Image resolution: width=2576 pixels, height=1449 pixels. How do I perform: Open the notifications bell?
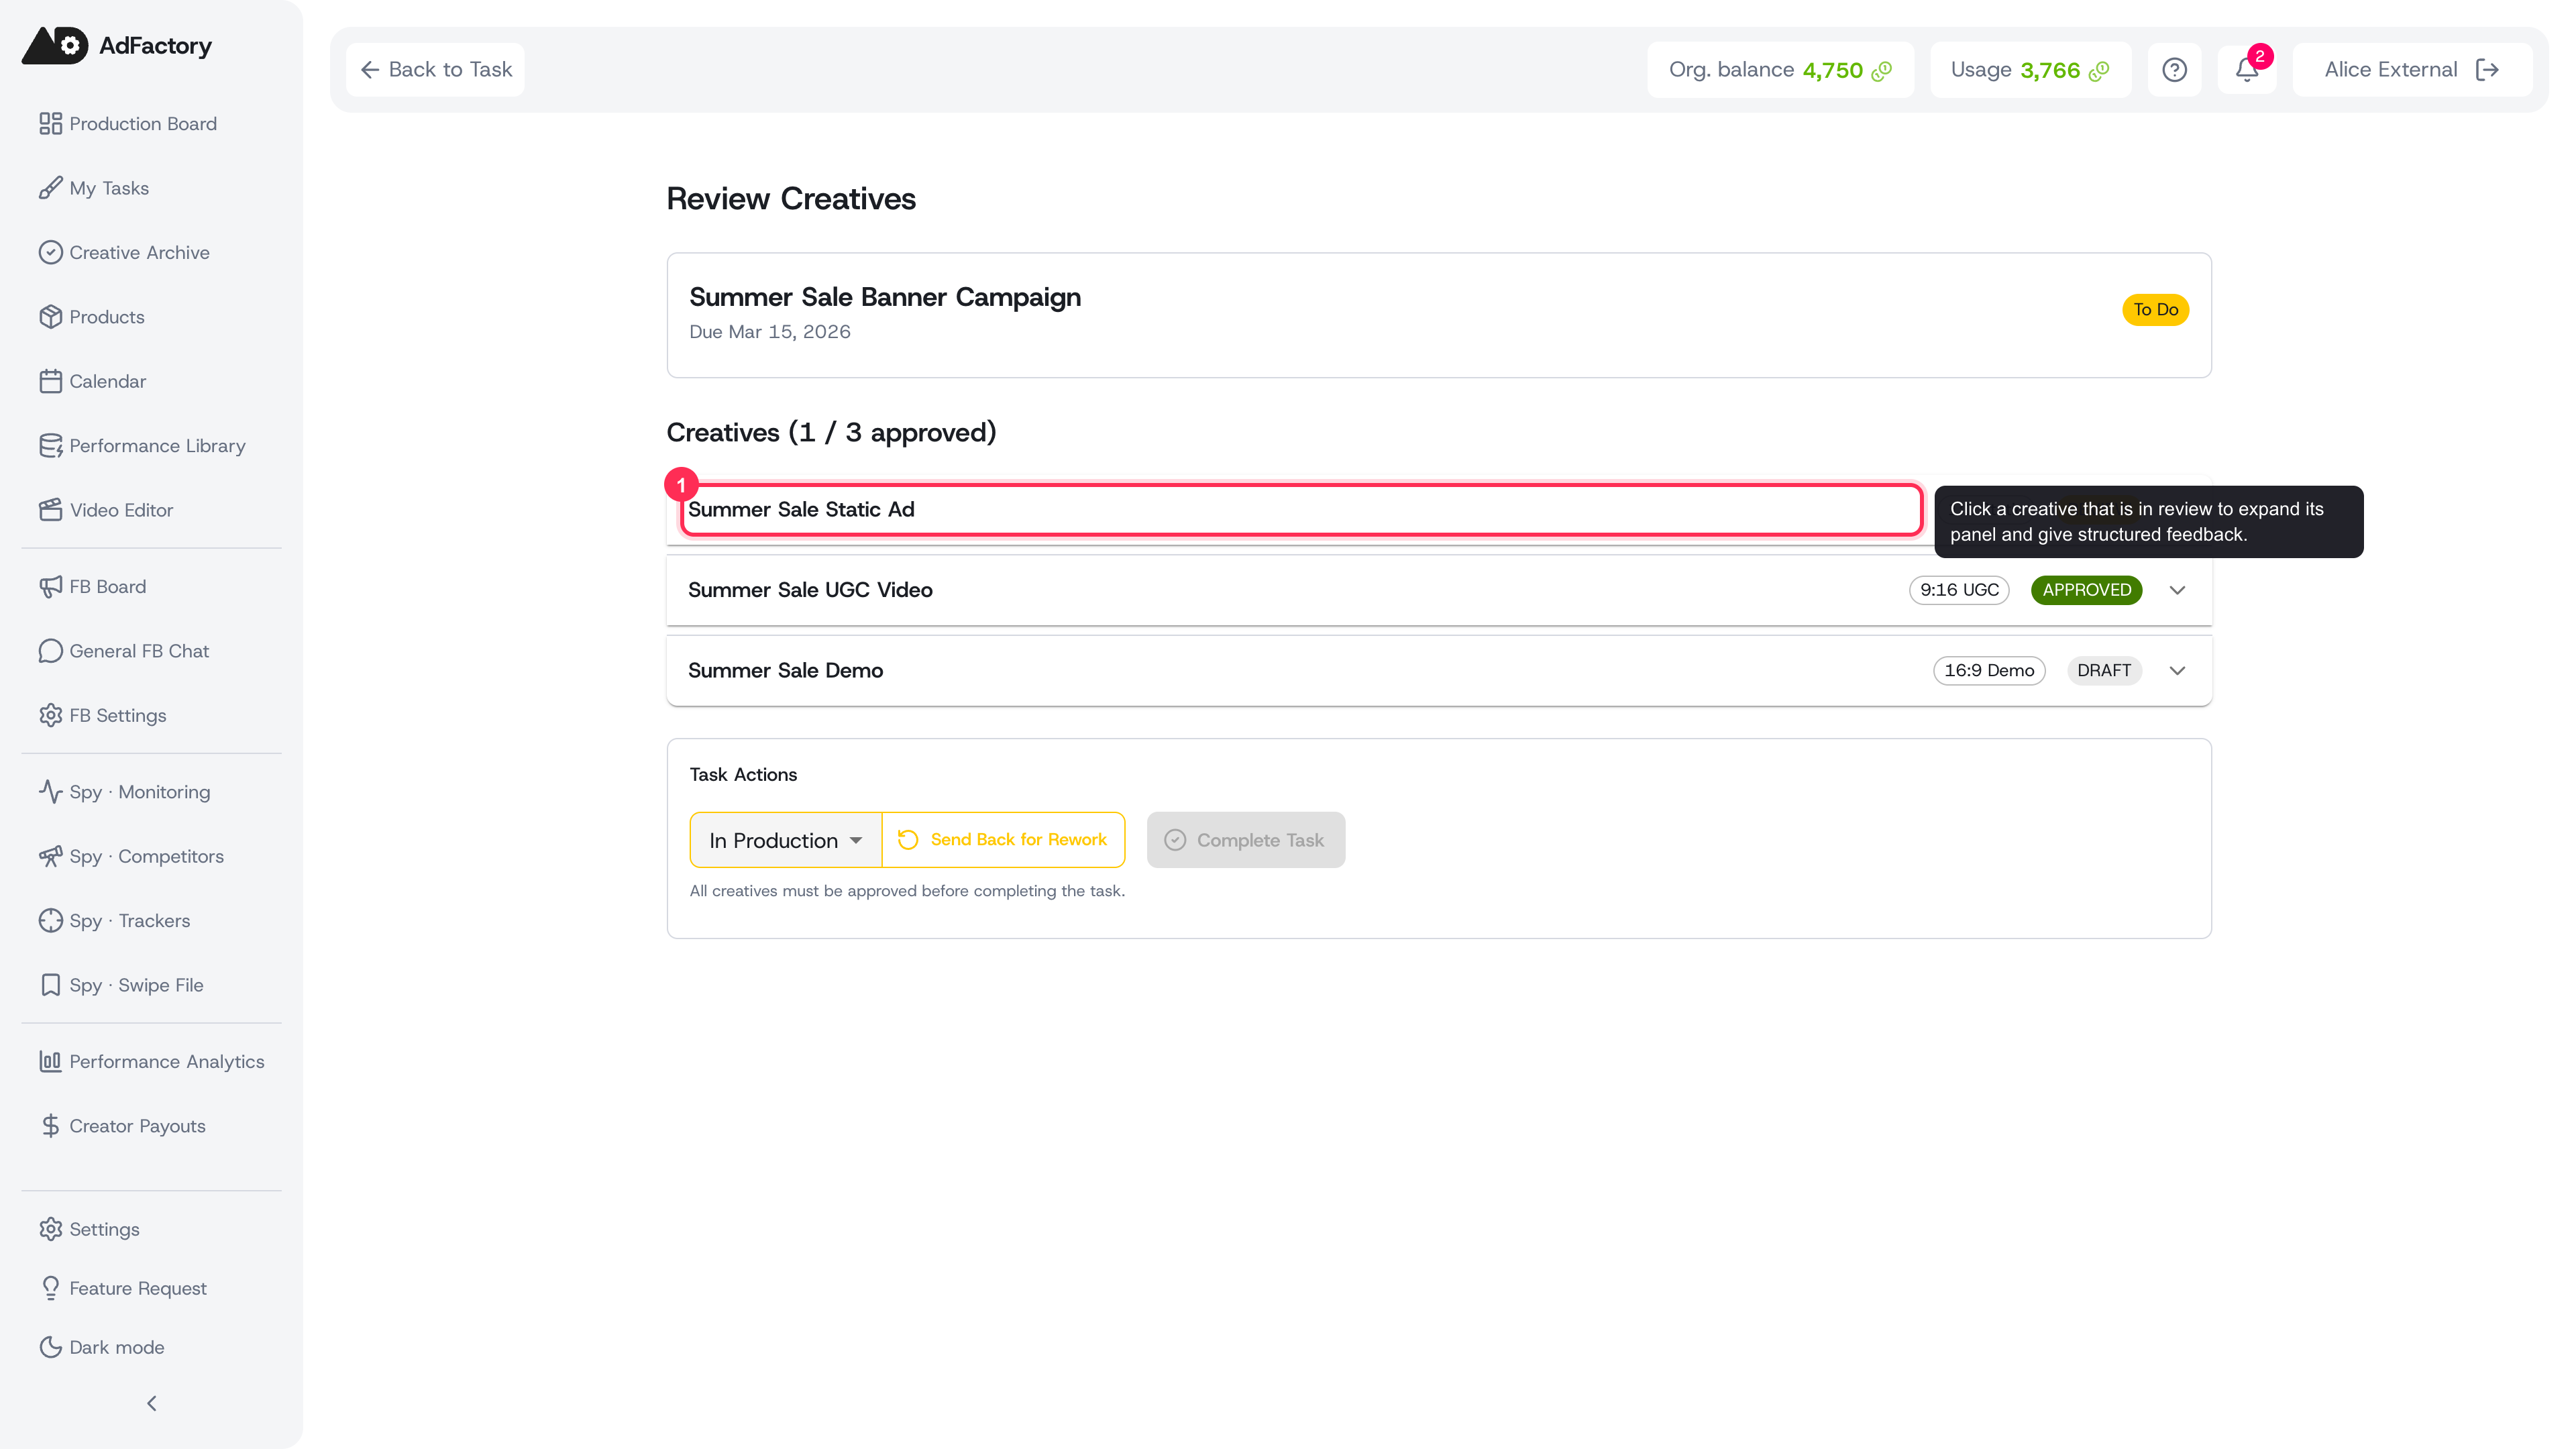coord(2247,70)
